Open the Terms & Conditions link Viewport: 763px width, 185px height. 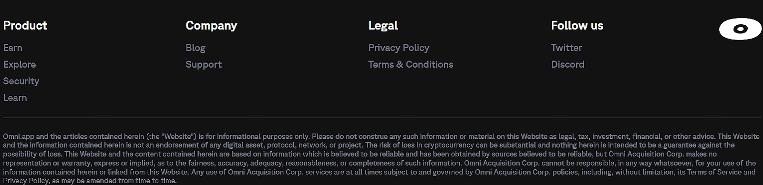click(411, 64)
